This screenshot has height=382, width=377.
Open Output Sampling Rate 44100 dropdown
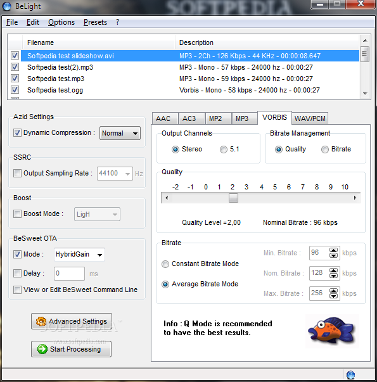point(115,174)
